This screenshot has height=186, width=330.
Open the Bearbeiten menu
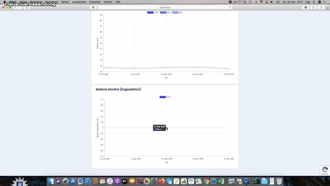tap(36, 2)
